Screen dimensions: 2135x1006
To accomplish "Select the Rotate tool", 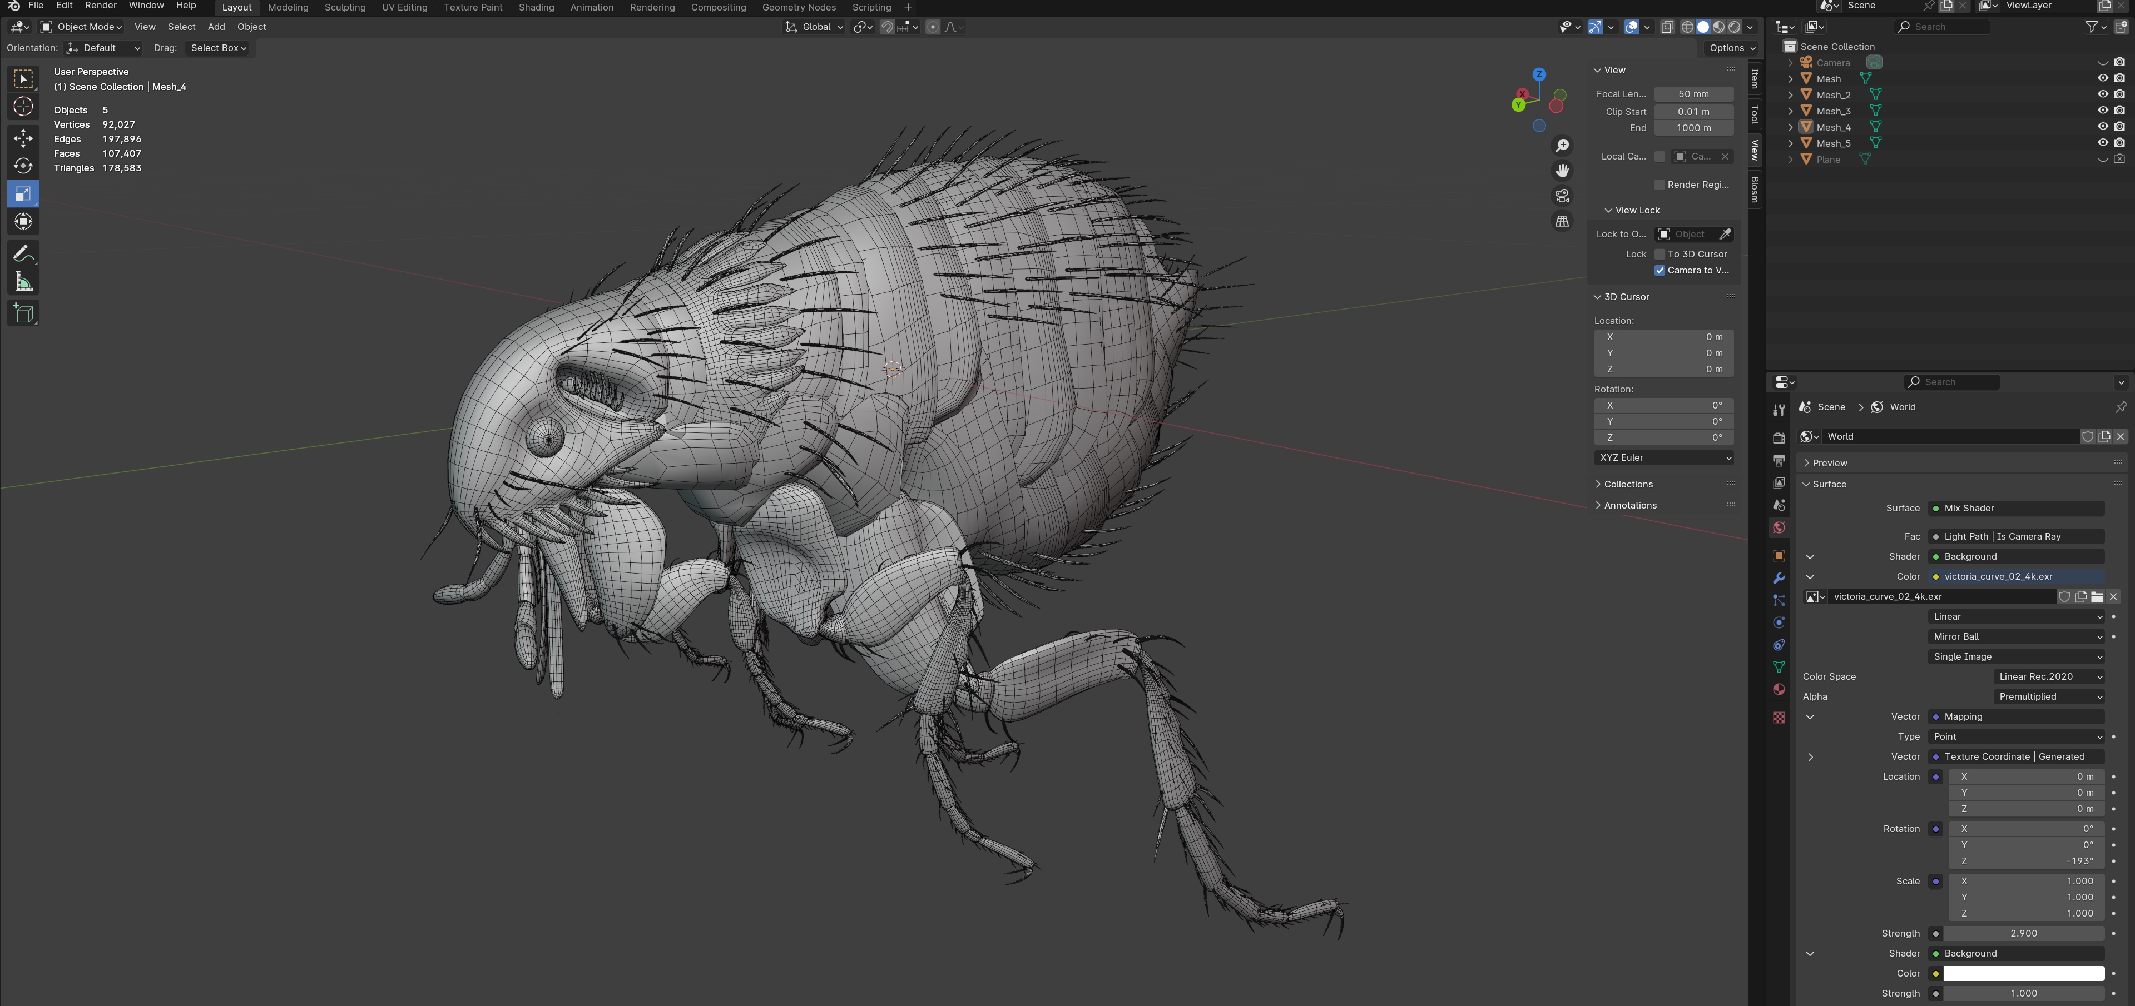I will point(23,166).
